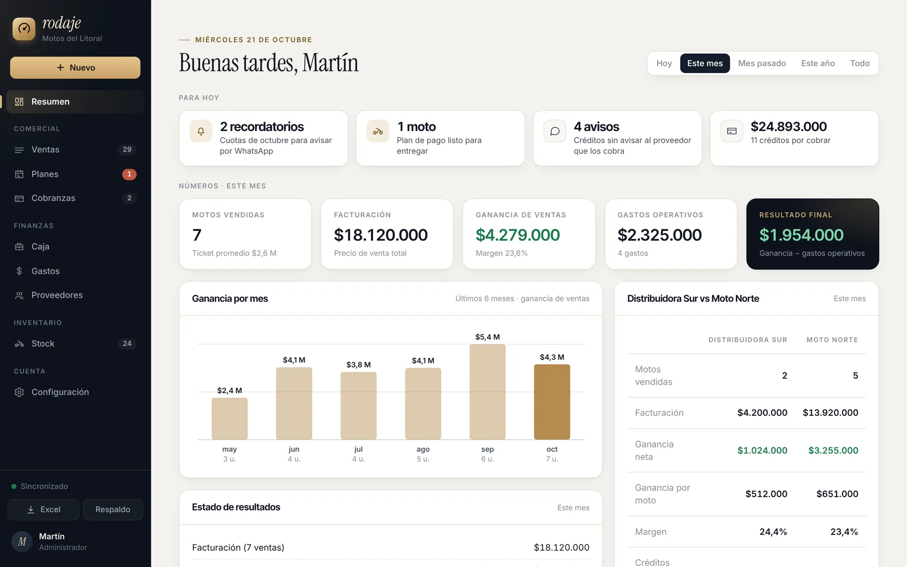Image resolution: width=907 pixels, height=567 pixels.
Task: Switch to Este año period
Action: pos(818,64)
